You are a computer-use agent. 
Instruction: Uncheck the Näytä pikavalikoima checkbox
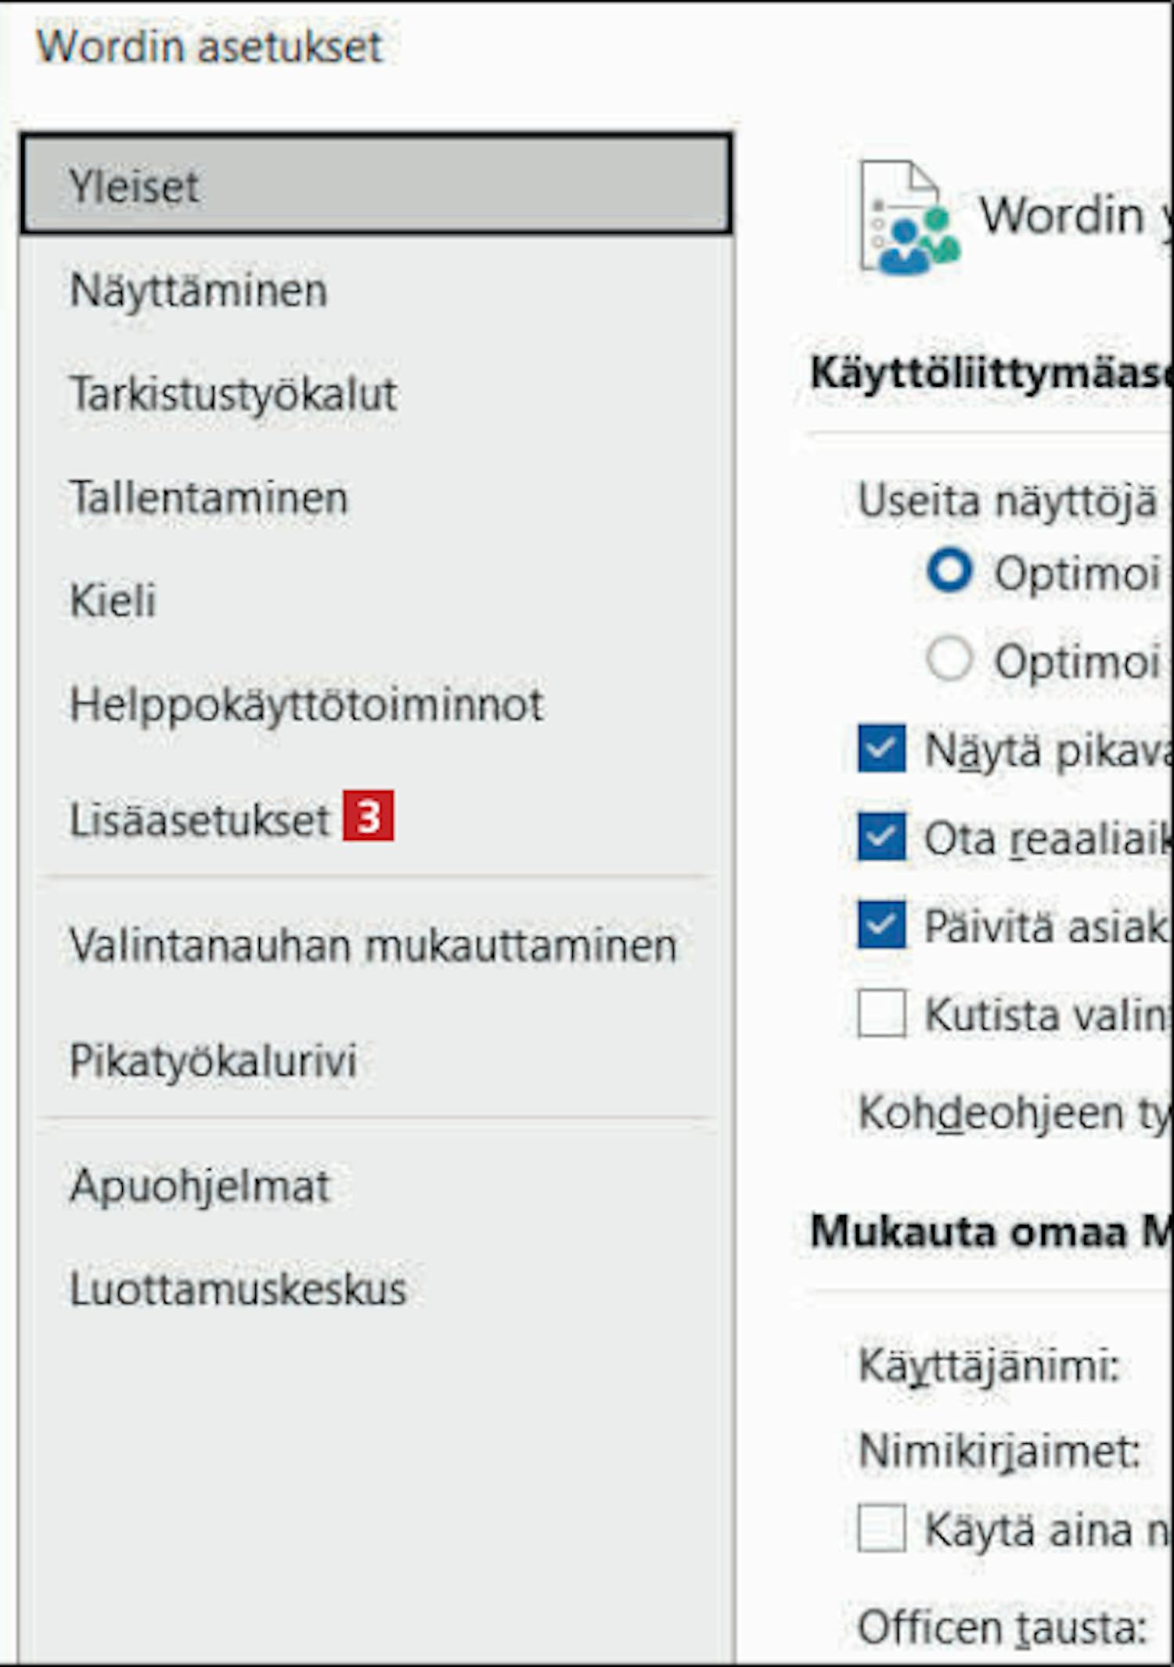(x=881, y=749)
